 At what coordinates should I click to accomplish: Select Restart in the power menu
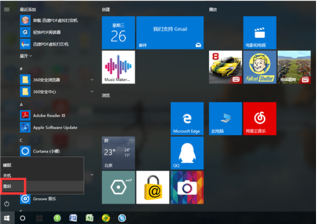(43, 186)
